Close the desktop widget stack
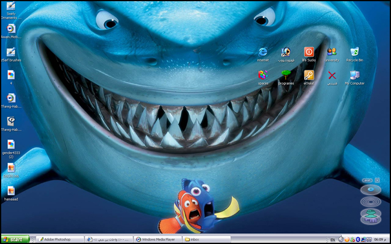The image size is (391, 244). 377,180
